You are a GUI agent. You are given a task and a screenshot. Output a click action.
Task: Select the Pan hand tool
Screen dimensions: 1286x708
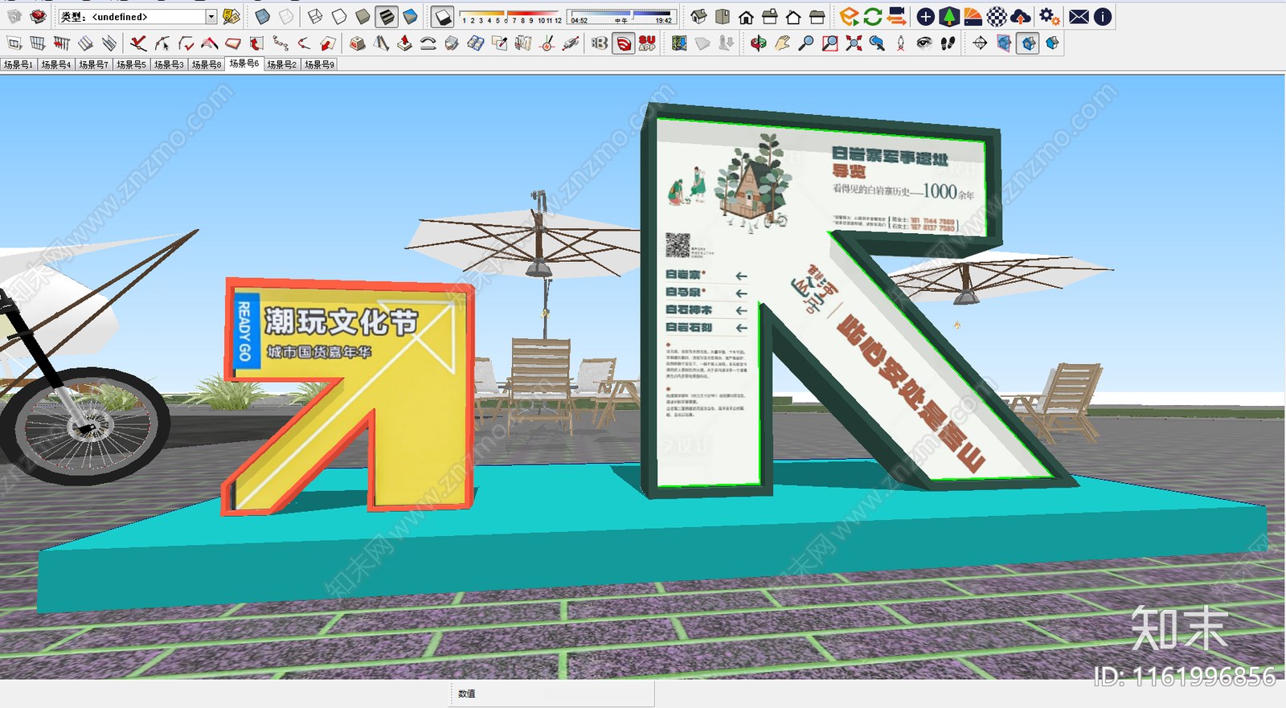(x=782, y=43)
